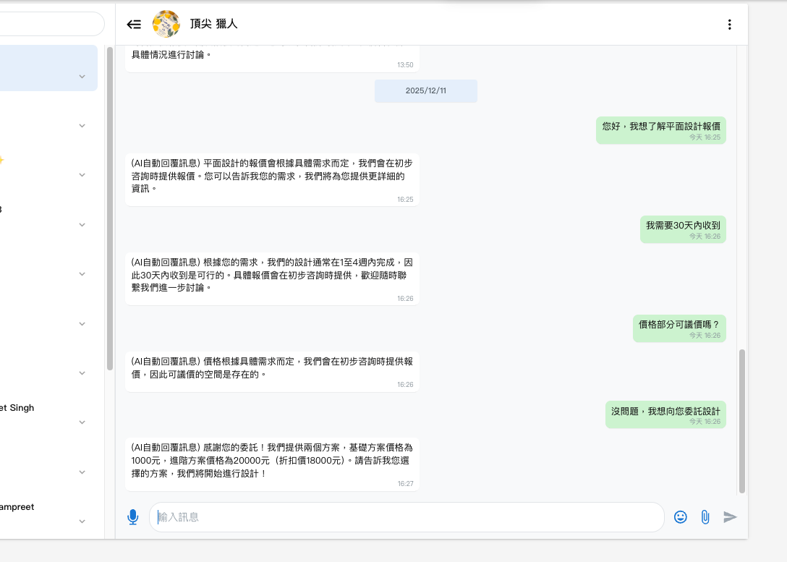787x562 pixels.
Task: Click the 2025/12/11 date separator
Action: tap(425, 91)
